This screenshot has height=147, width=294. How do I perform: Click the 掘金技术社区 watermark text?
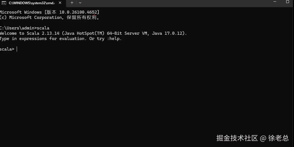click(x=237, y=138)
